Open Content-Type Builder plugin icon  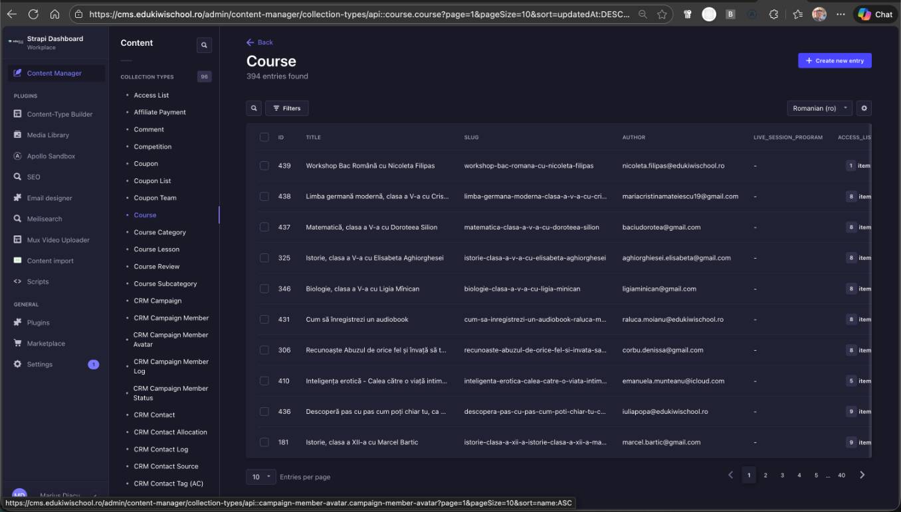point(17,114)
